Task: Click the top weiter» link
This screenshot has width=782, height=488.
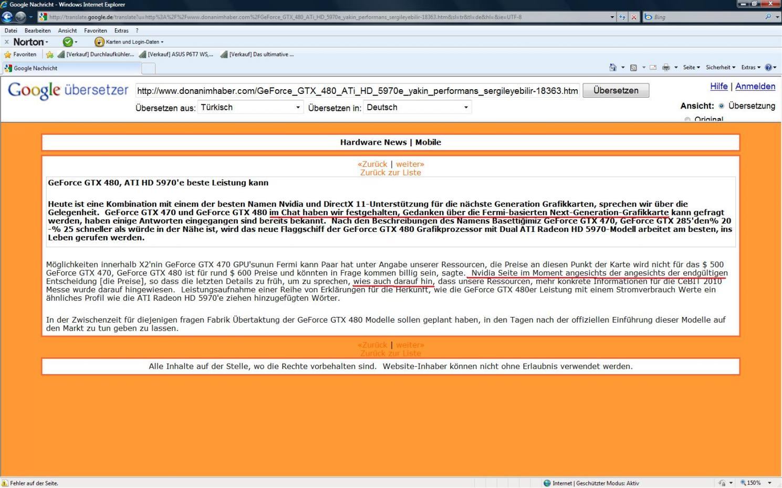Action: click(x=410, y=164)
